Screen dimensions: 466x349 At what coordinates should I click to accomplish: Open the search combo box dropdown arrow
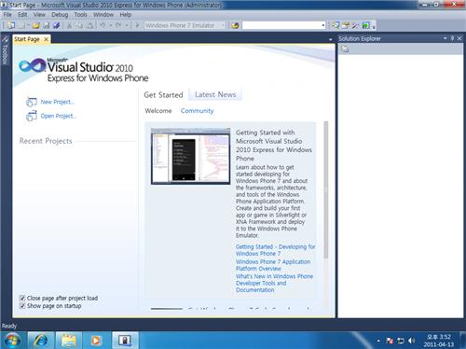323,25
